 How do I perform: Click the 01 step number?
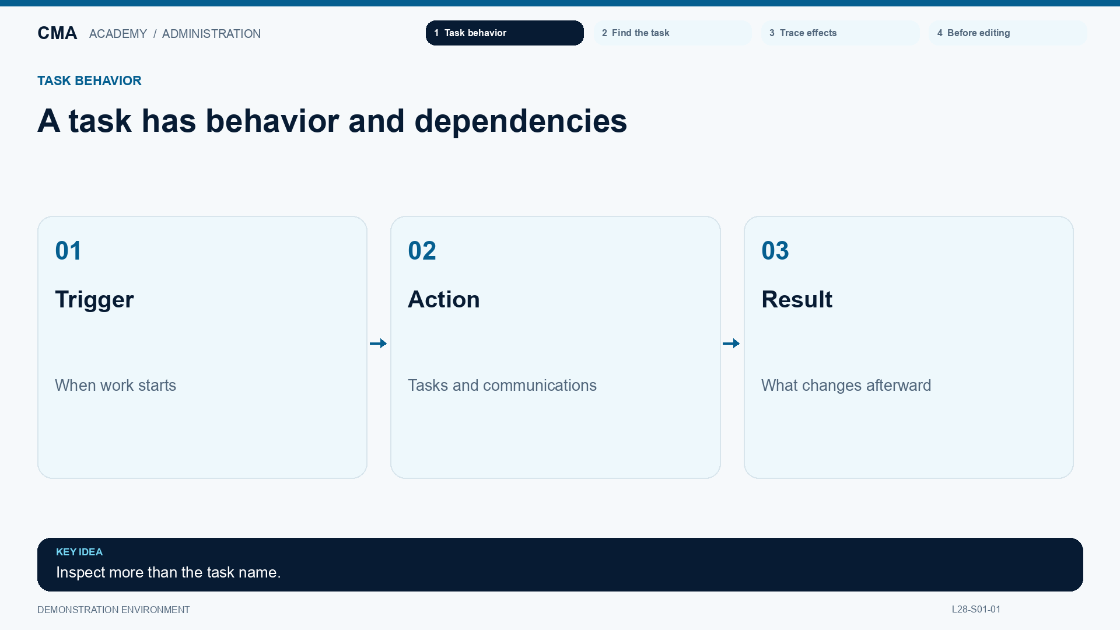[68, 251]
